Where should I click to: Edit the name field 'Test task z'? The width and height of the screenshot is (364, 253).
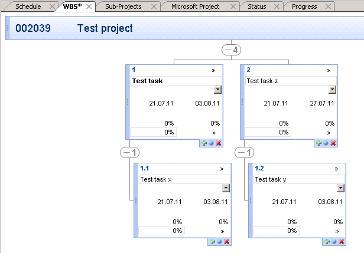tap(291, 81)
